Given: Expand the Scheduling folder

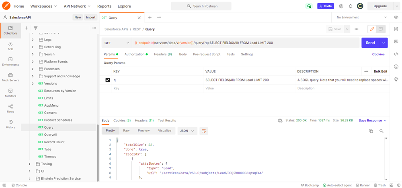Looking at the screenshot, I should [x=33, y=47].
